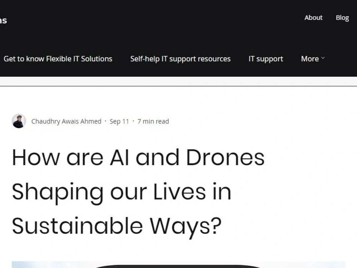Open the About page link
The image size is (357, 268).
pyautogui.click(x=313, y=18)
